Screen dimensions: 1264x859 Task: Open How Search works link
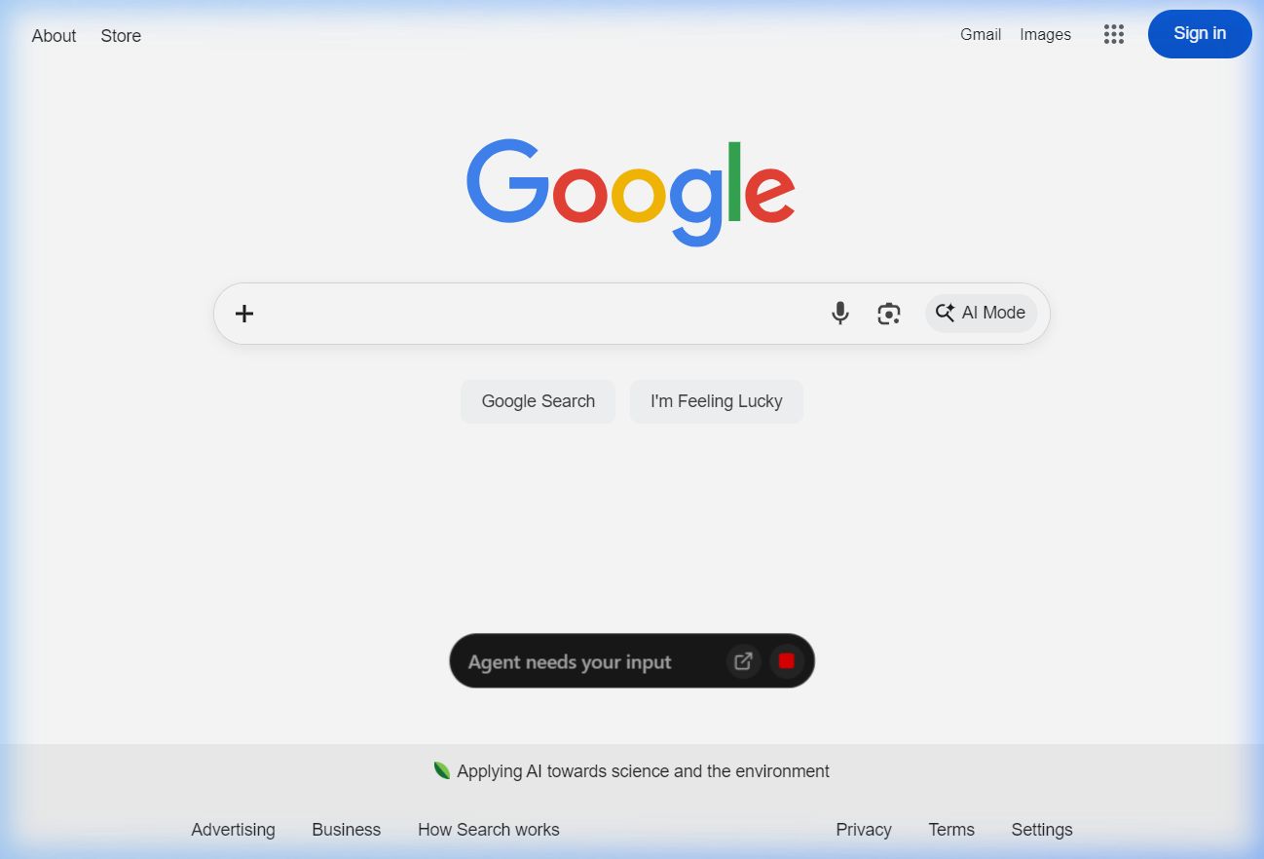[x=488, y=830]
